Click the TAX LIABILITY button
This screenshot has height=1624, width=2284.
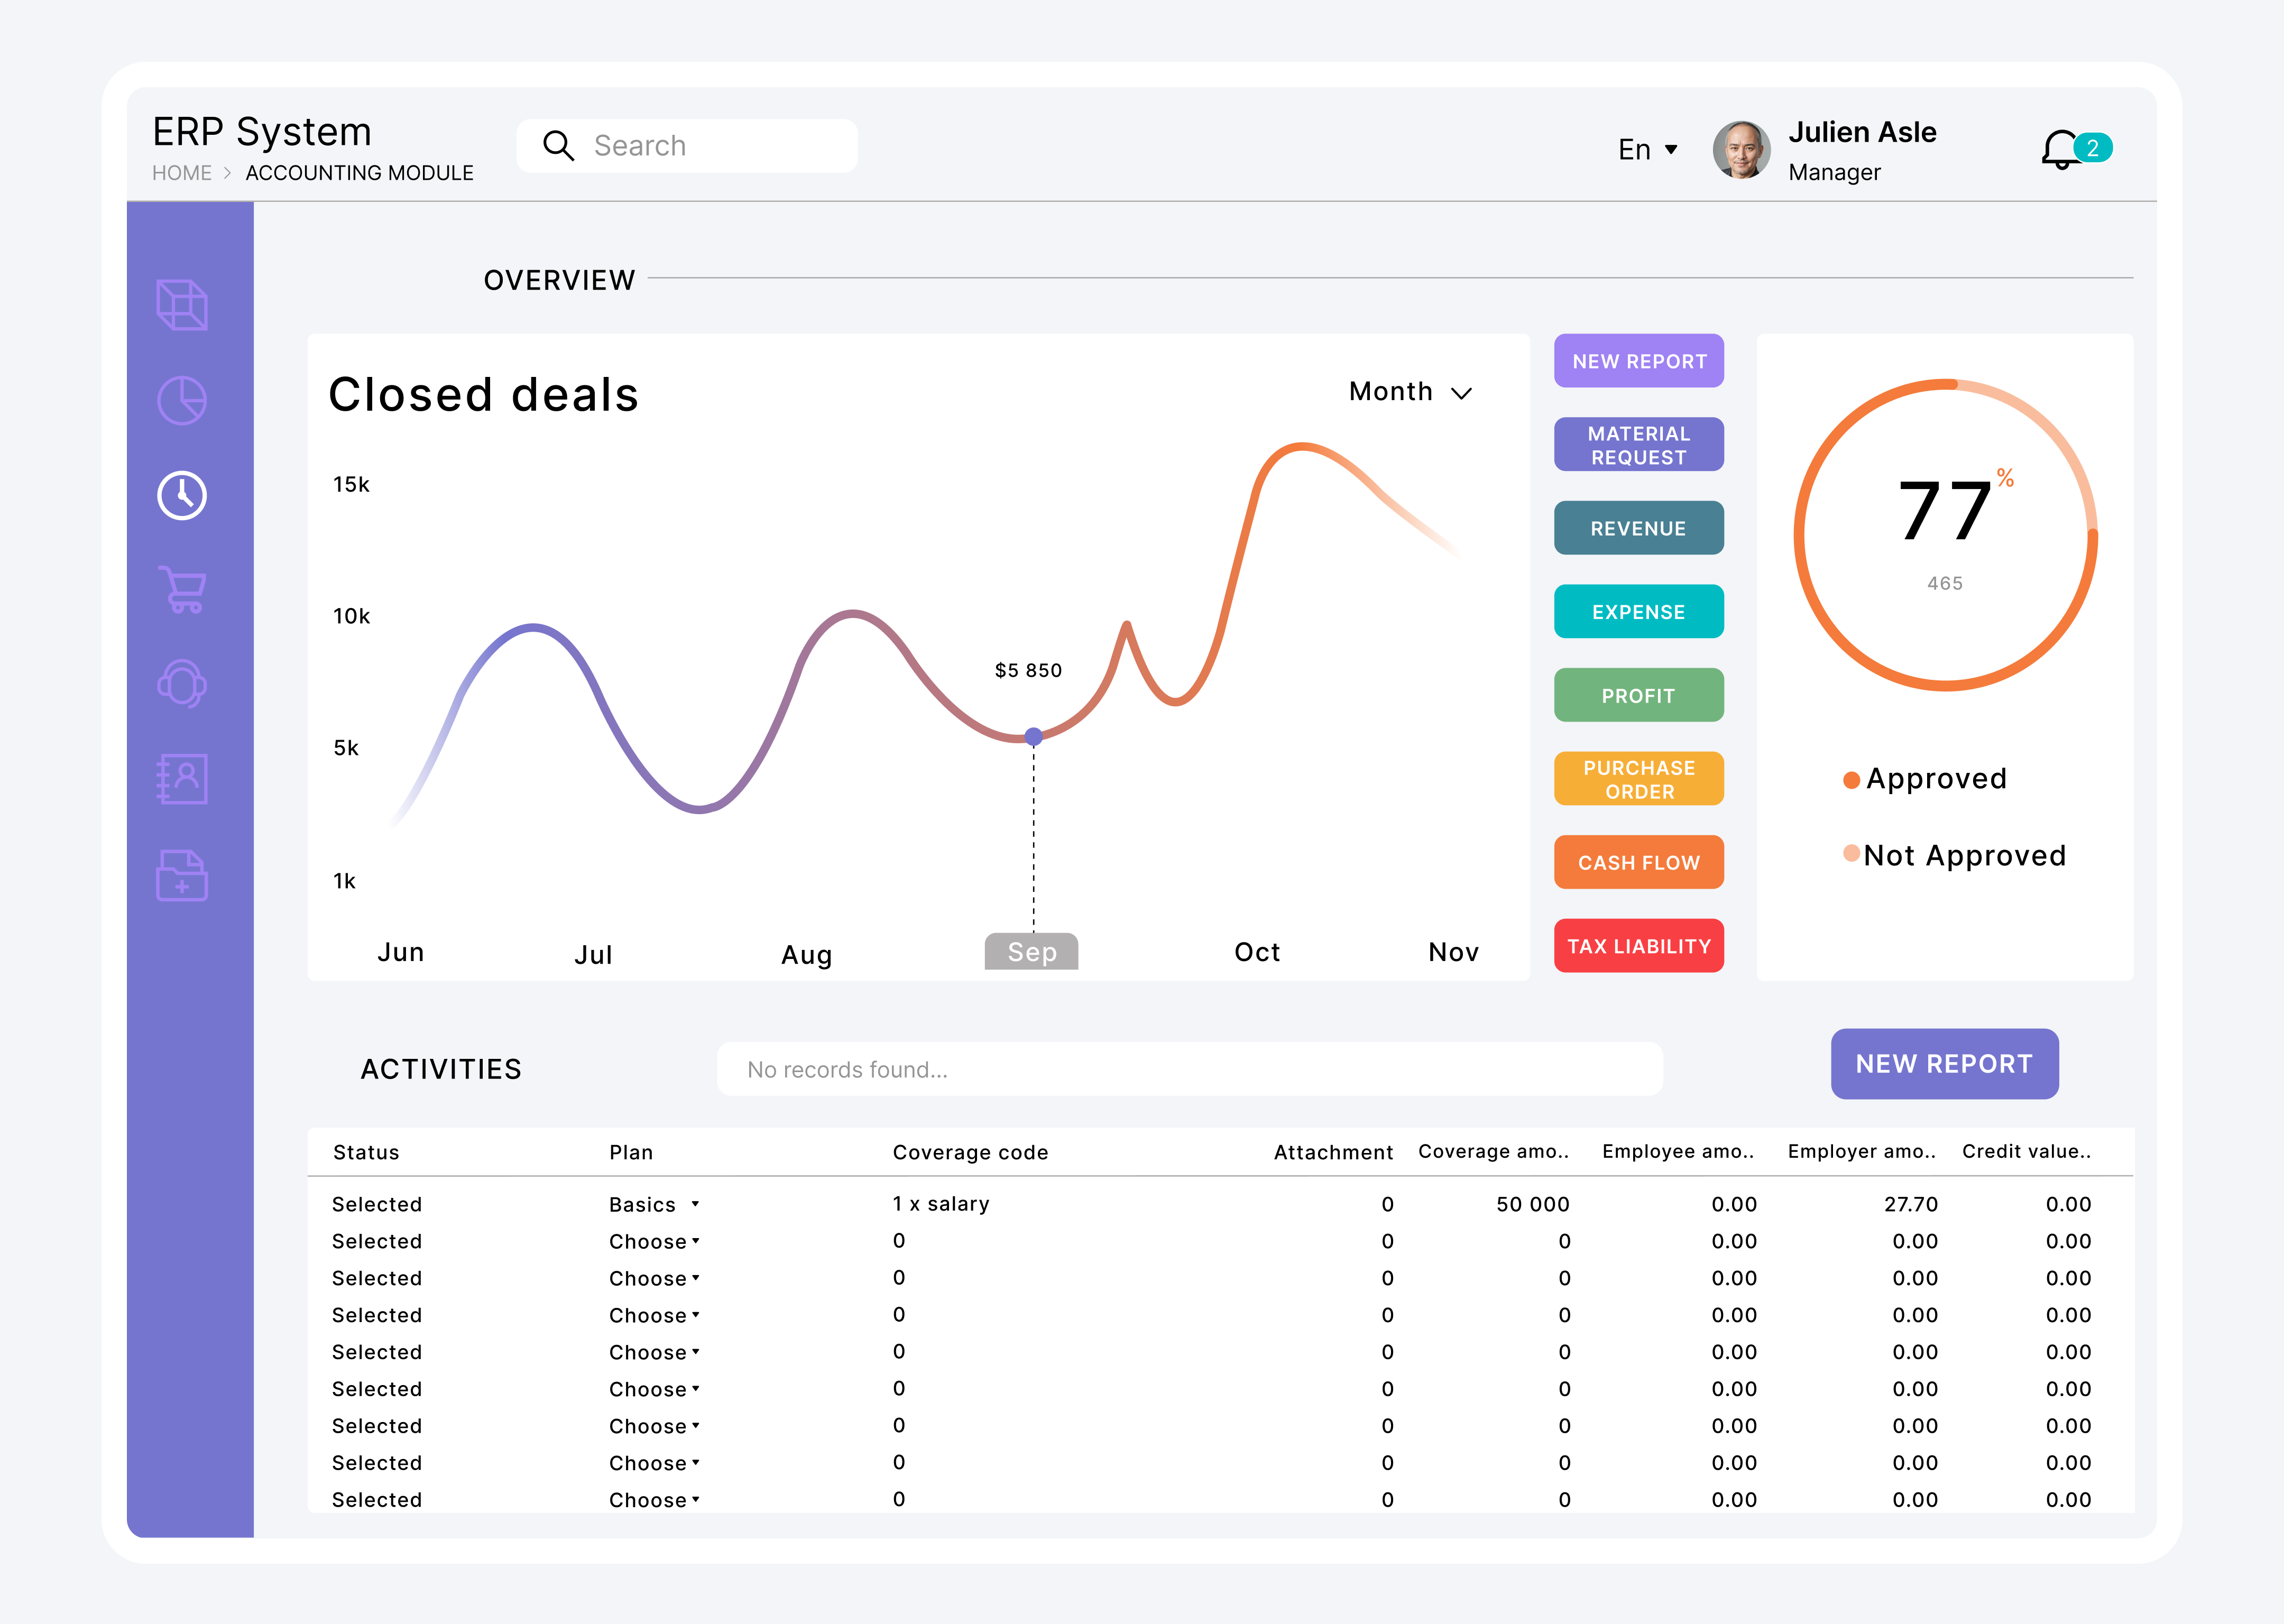(x=1638, y=946)
